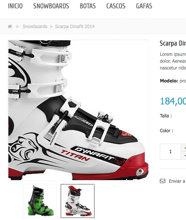Screen dimensions: 186x220
Task: Select the CASCOS menu item
Action: pyautogui.click(x=116, y=6)
